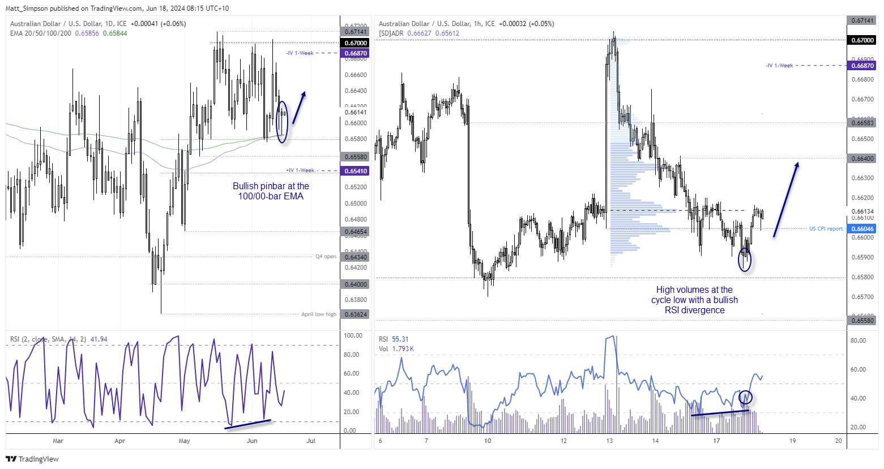Click date '17' on the hourly time axis
The height and width of the screenshot is (469, 884).
[x=716, y=441]
